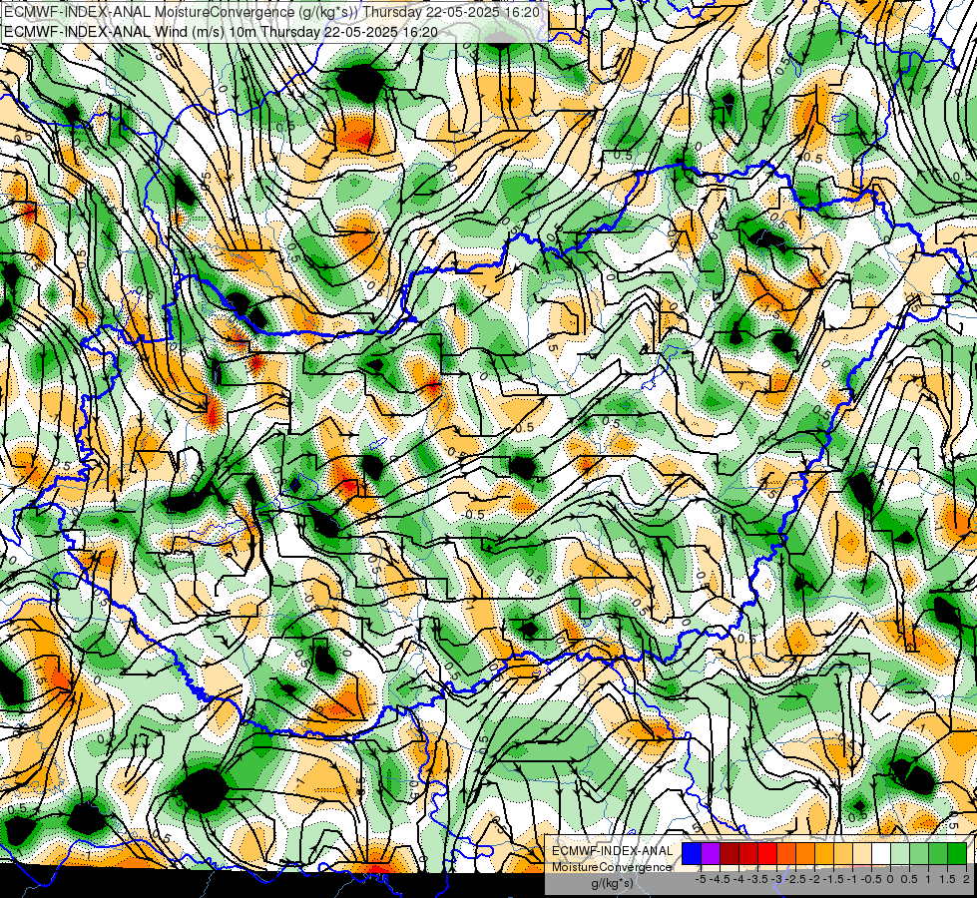Click the legend's ECMWF-INDEX-ANAL label

(x=612, y=851)
